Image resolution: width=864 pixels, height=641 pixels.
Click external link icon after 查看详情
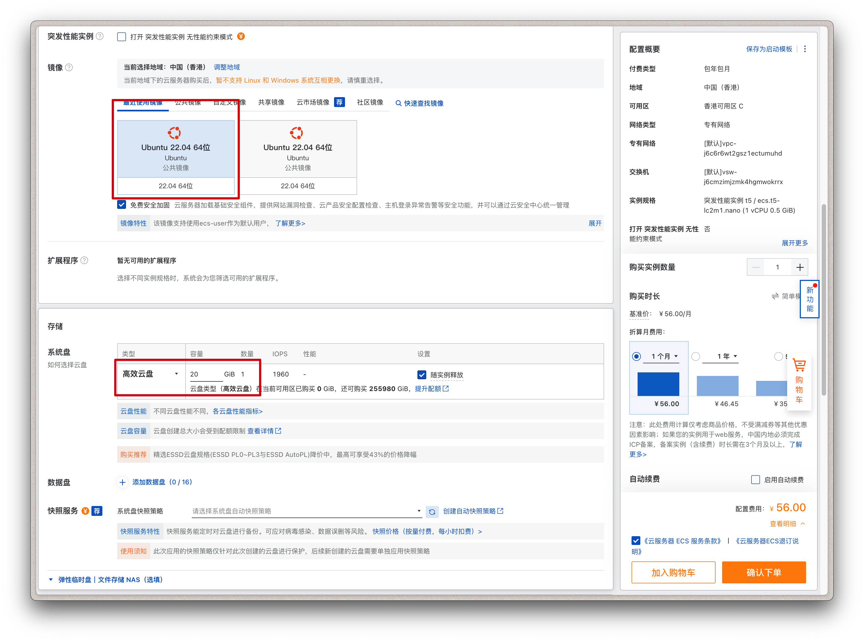[278, 431]
